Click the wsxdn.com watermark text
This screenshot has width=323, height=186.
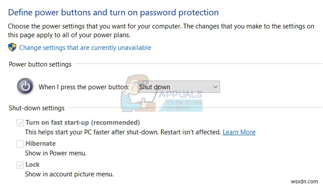coord(307,180)
